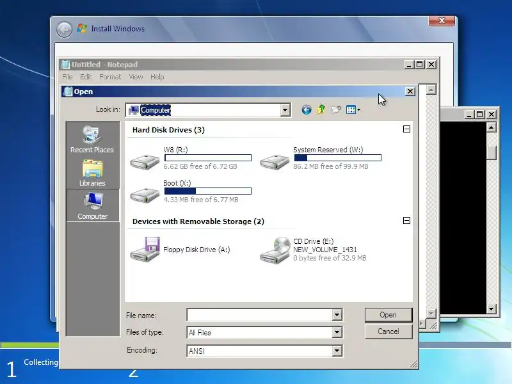Screen dimensions: 512x384
Task: Open Notepad's File menu
Action: (x=67, y=77)
